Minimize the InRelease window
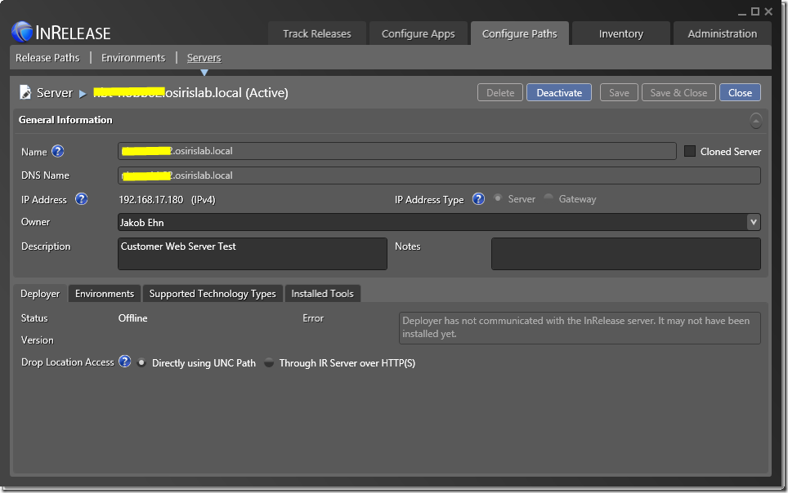The image size is (788, 493). [741, 12]
